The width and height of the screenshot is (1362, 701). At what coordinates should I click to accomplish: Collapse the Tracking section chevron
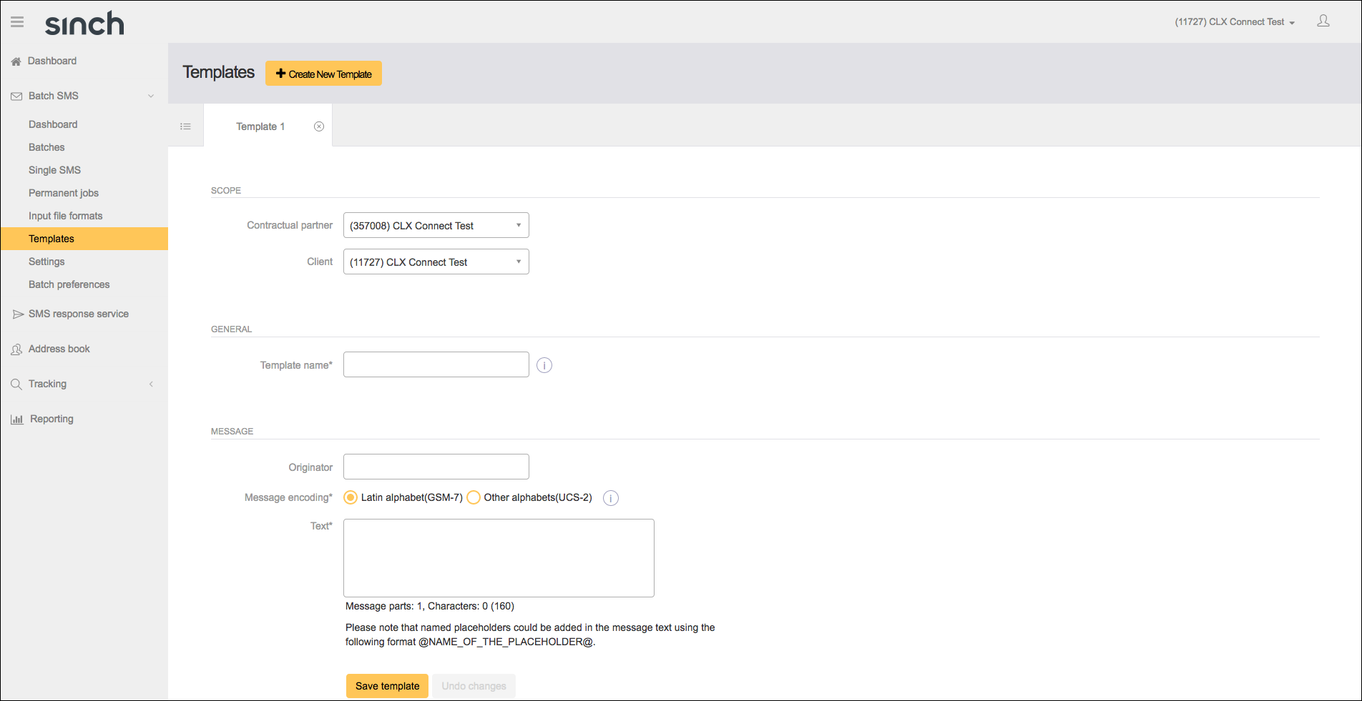coord(151,384)
